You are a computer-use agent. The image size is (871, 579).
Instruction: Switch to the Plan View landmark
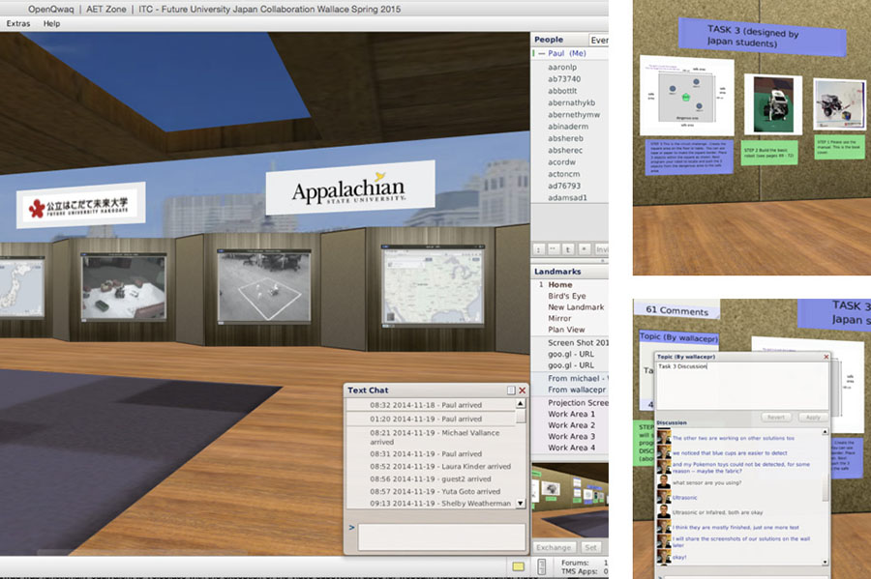(566, 330)
